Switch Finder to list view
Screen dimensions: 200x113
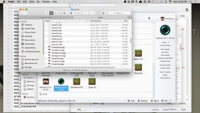pyautogui.click(x=51, y=13)
